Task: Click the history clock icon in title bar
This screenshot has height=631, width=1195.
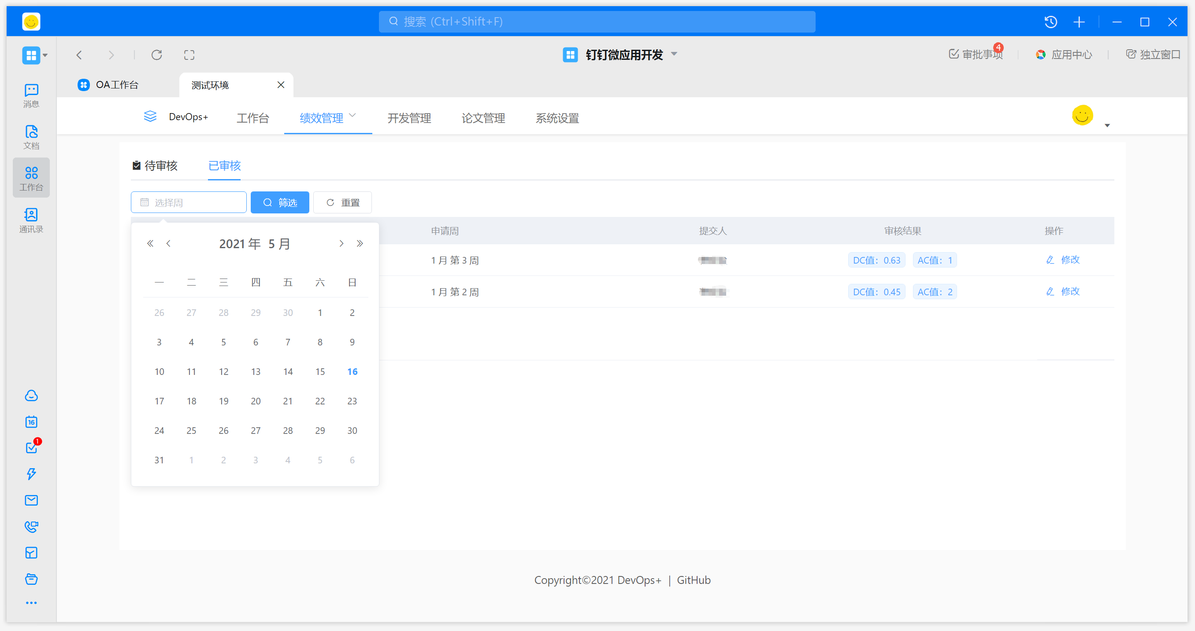Action: 1051,22
